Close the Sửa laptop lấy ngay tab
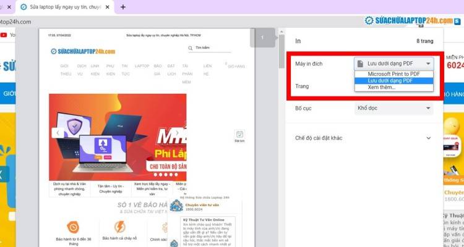This screenshot has height=247, width=464. click(109, 7)
